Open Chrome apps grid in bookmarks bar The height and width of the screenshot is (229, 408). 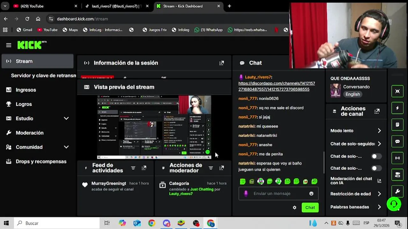pos(5,30)
